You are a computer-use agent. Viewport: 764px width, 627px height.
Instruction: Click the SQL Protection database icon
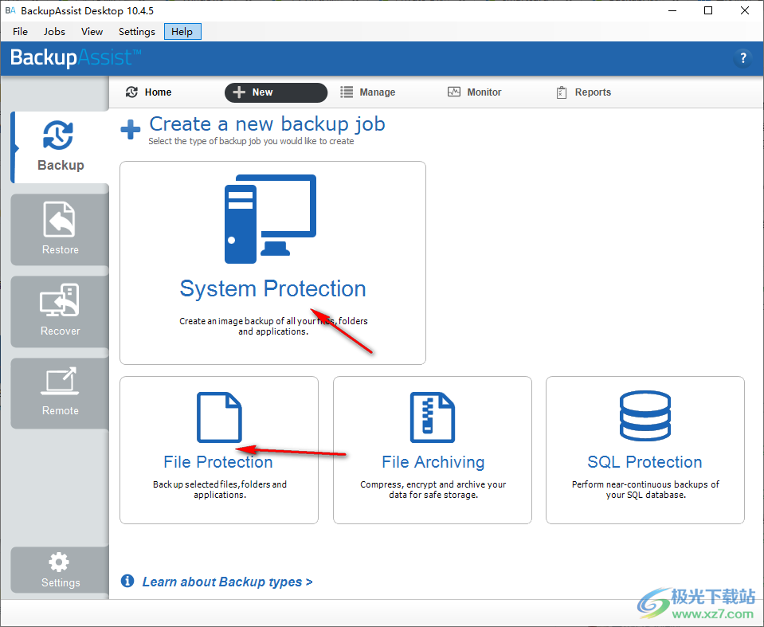[x=645, y=416]
